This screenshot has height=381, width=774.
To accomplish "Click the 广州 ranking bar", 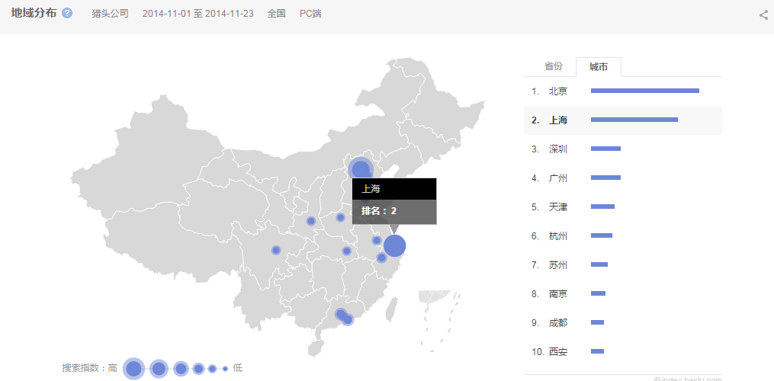I will click(605, 178).
